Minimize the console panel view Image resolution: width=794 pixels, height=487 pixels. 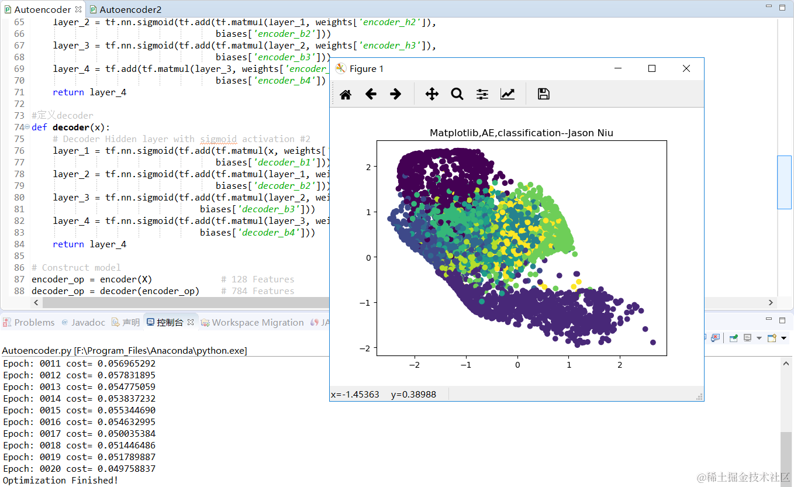[769, 320]
